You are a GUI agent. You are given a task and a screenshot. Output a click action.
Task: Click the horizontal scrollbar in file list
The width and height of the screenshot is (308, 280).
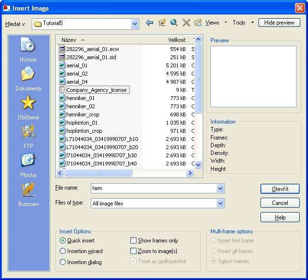point(125,173)
